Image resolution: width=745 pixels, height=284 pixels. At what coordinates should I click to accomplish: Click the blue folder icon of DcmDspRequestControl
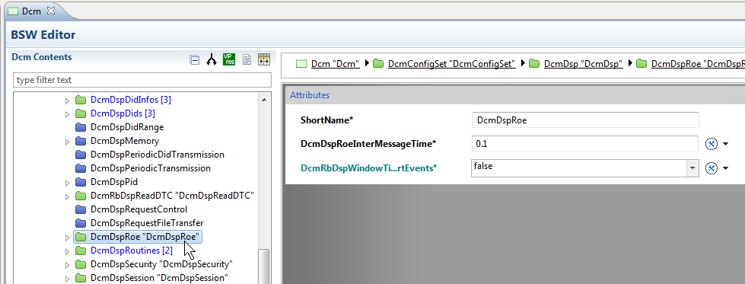(x=81, y=209)
